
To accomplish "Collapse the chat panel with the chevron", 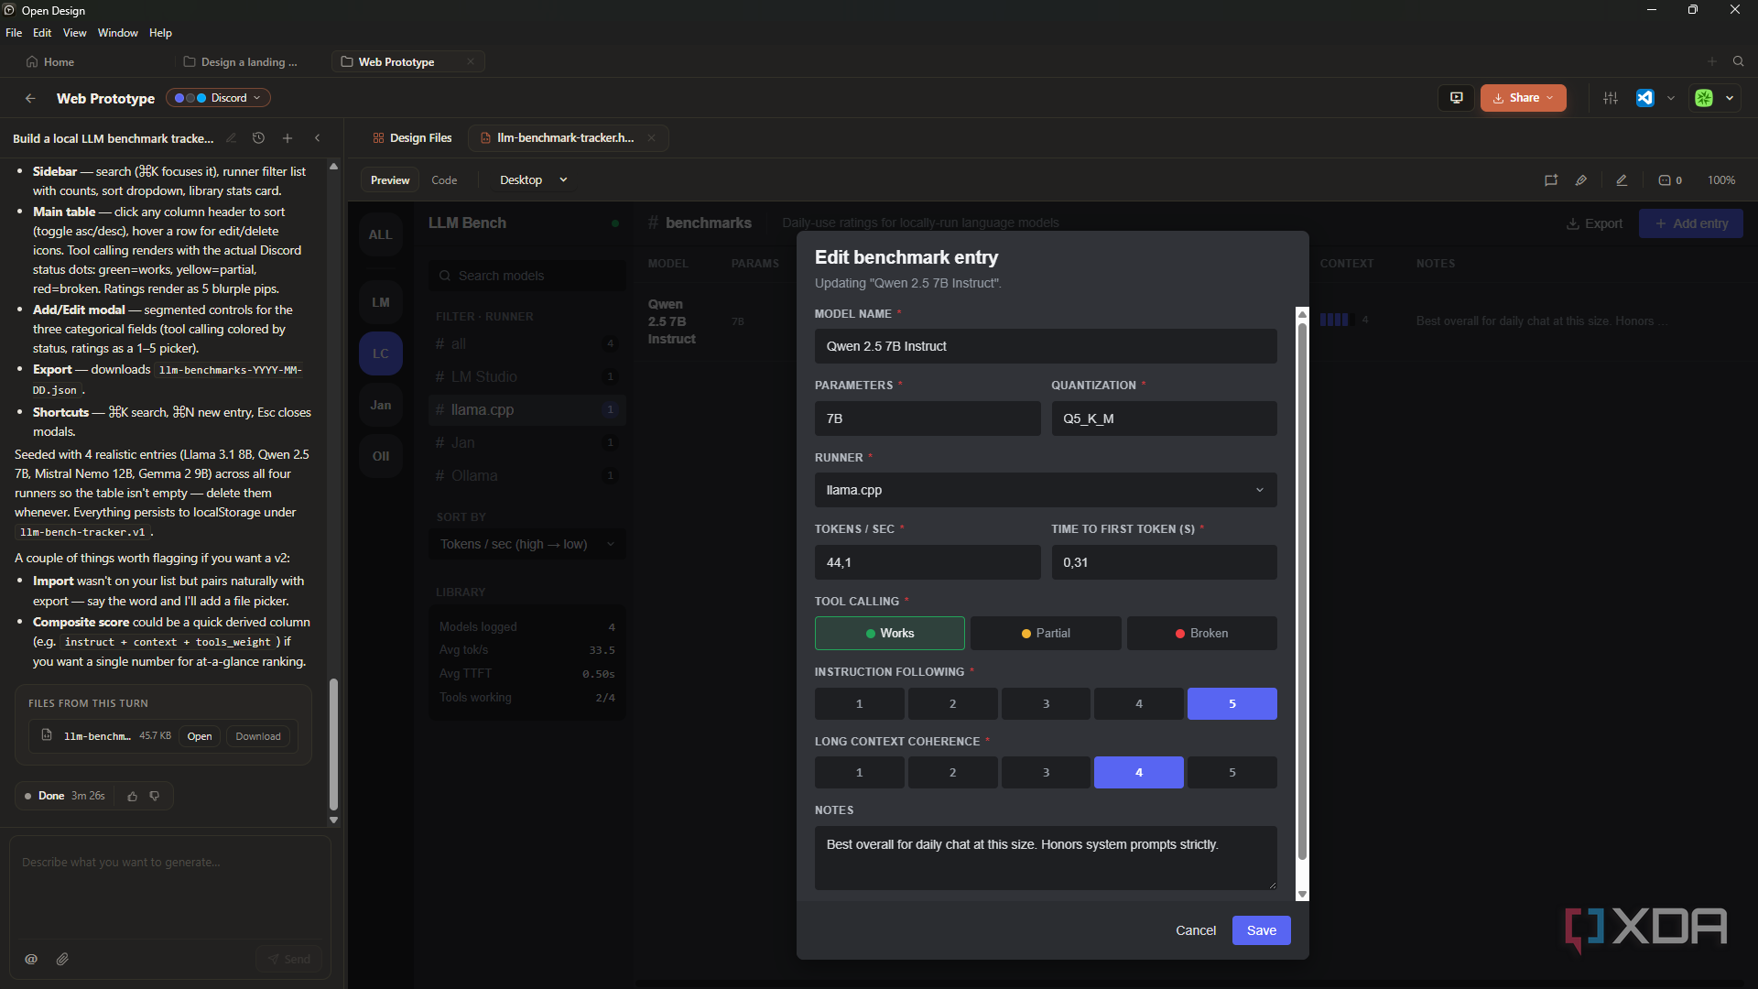I will tap(318, 138).
